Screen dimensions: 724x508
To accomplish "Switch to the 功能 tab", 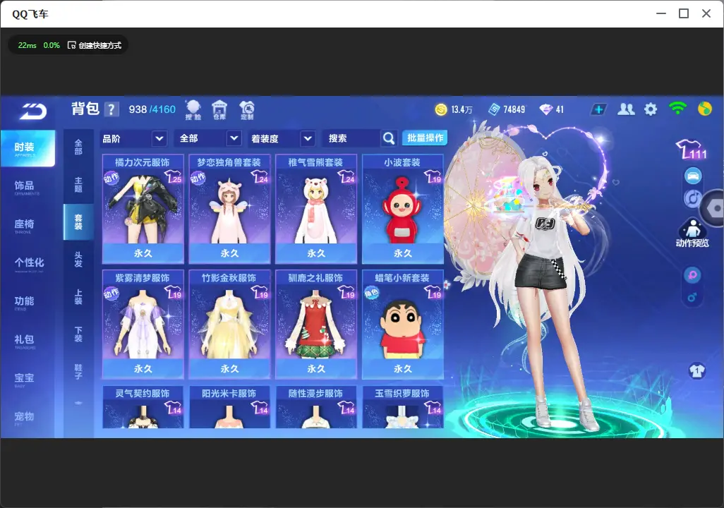I will 28,302.
